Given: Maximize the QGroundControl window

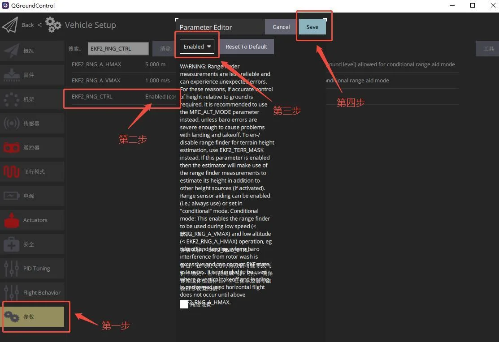Looking at the screenshot, I should coord(473,5).
